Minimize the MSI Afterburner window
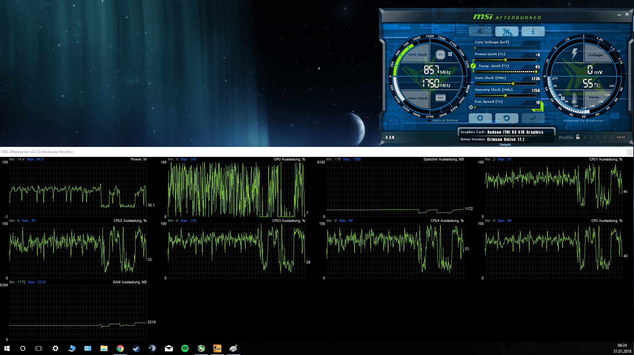The width and height of the screenshot is (634, 355). coord(619,15)
